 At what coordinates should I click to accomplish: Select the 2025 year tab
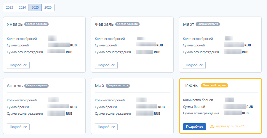point(35,7)
